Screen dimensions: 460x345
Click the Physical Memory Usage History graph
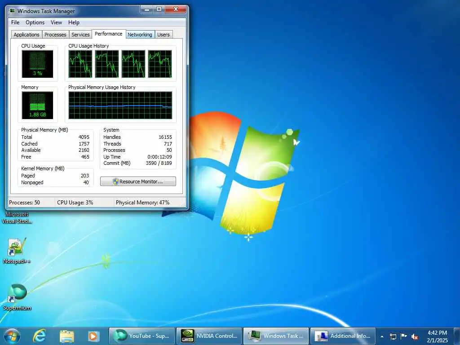coord(120,105)
